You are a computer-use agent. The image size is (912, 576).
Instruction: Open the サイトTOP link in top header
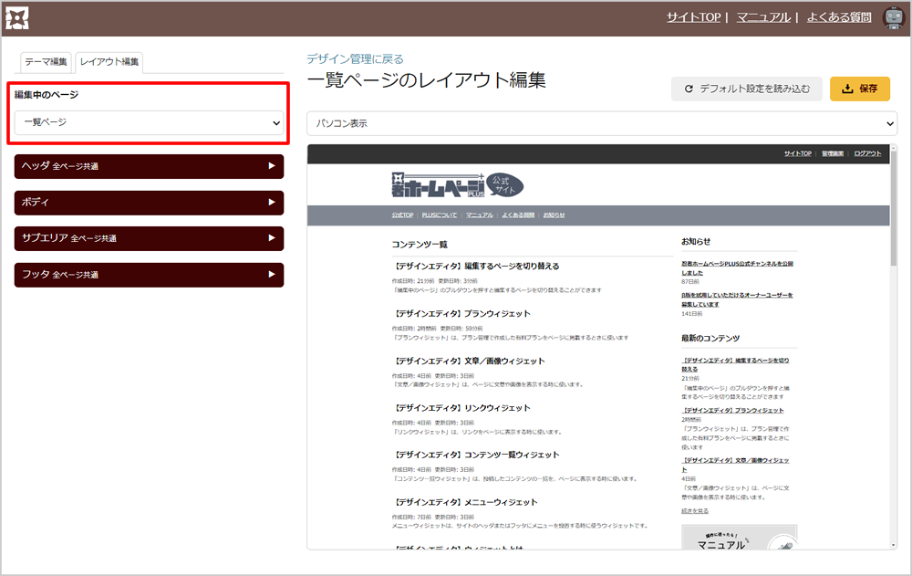(x=693, y=17)
